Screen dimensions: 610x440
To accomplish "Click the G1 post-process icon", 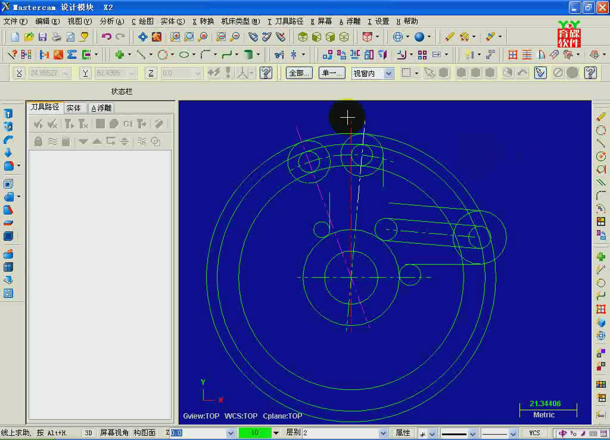I will 128,124.
